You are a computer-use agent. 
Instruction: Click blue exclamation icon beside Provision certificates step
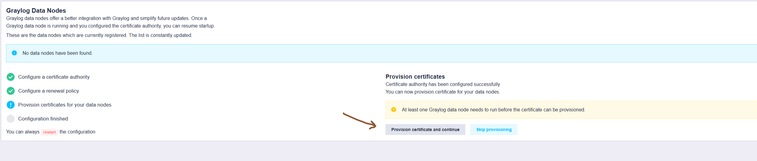(11, 105)
